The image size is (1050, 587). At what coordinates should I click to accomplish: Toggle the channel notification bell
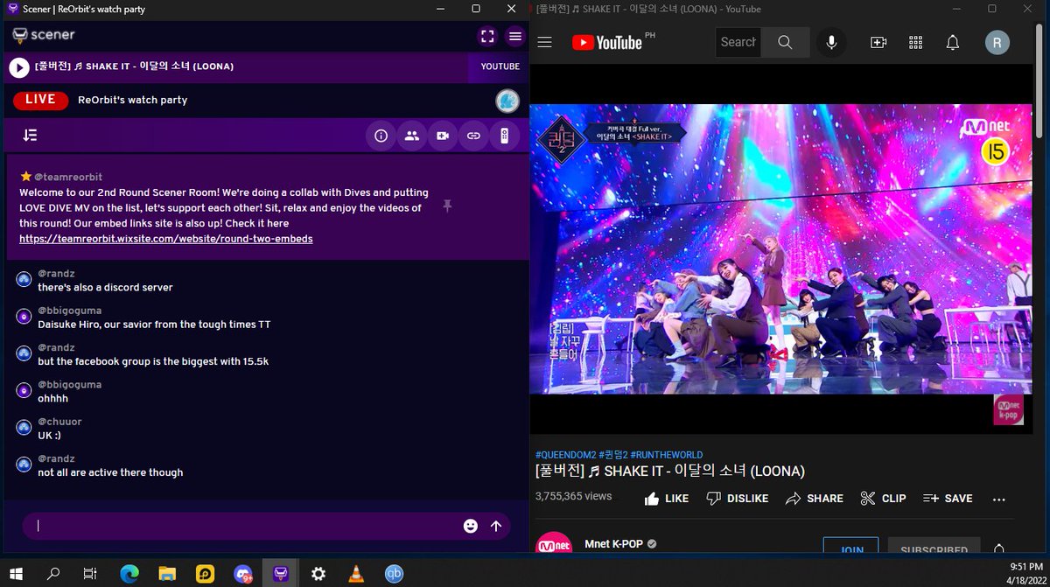pos(999,548)
